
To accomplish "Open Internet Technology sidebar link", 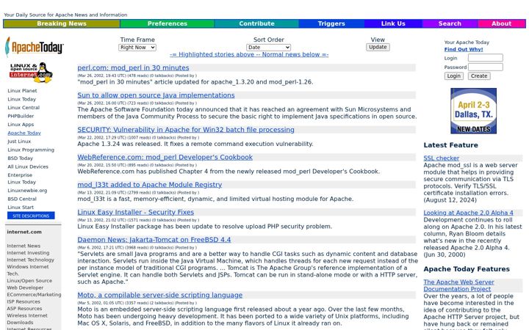I will coord(30,260).
